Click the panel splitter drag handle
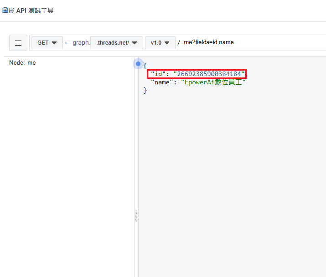Viewport: 326px width, 277px height. click(136, 215)
